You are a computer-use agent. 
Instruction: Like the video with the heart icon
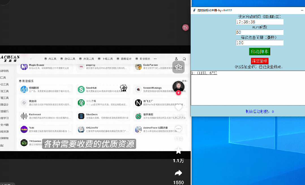tap(178, 107)
